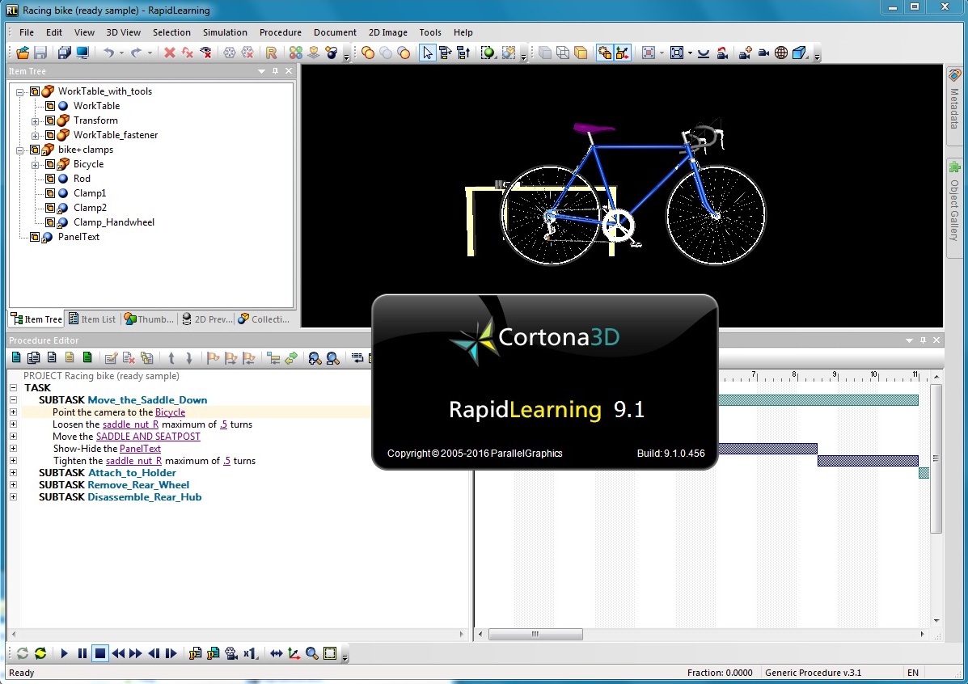Open the Simulation menu

tap(225, 32)
